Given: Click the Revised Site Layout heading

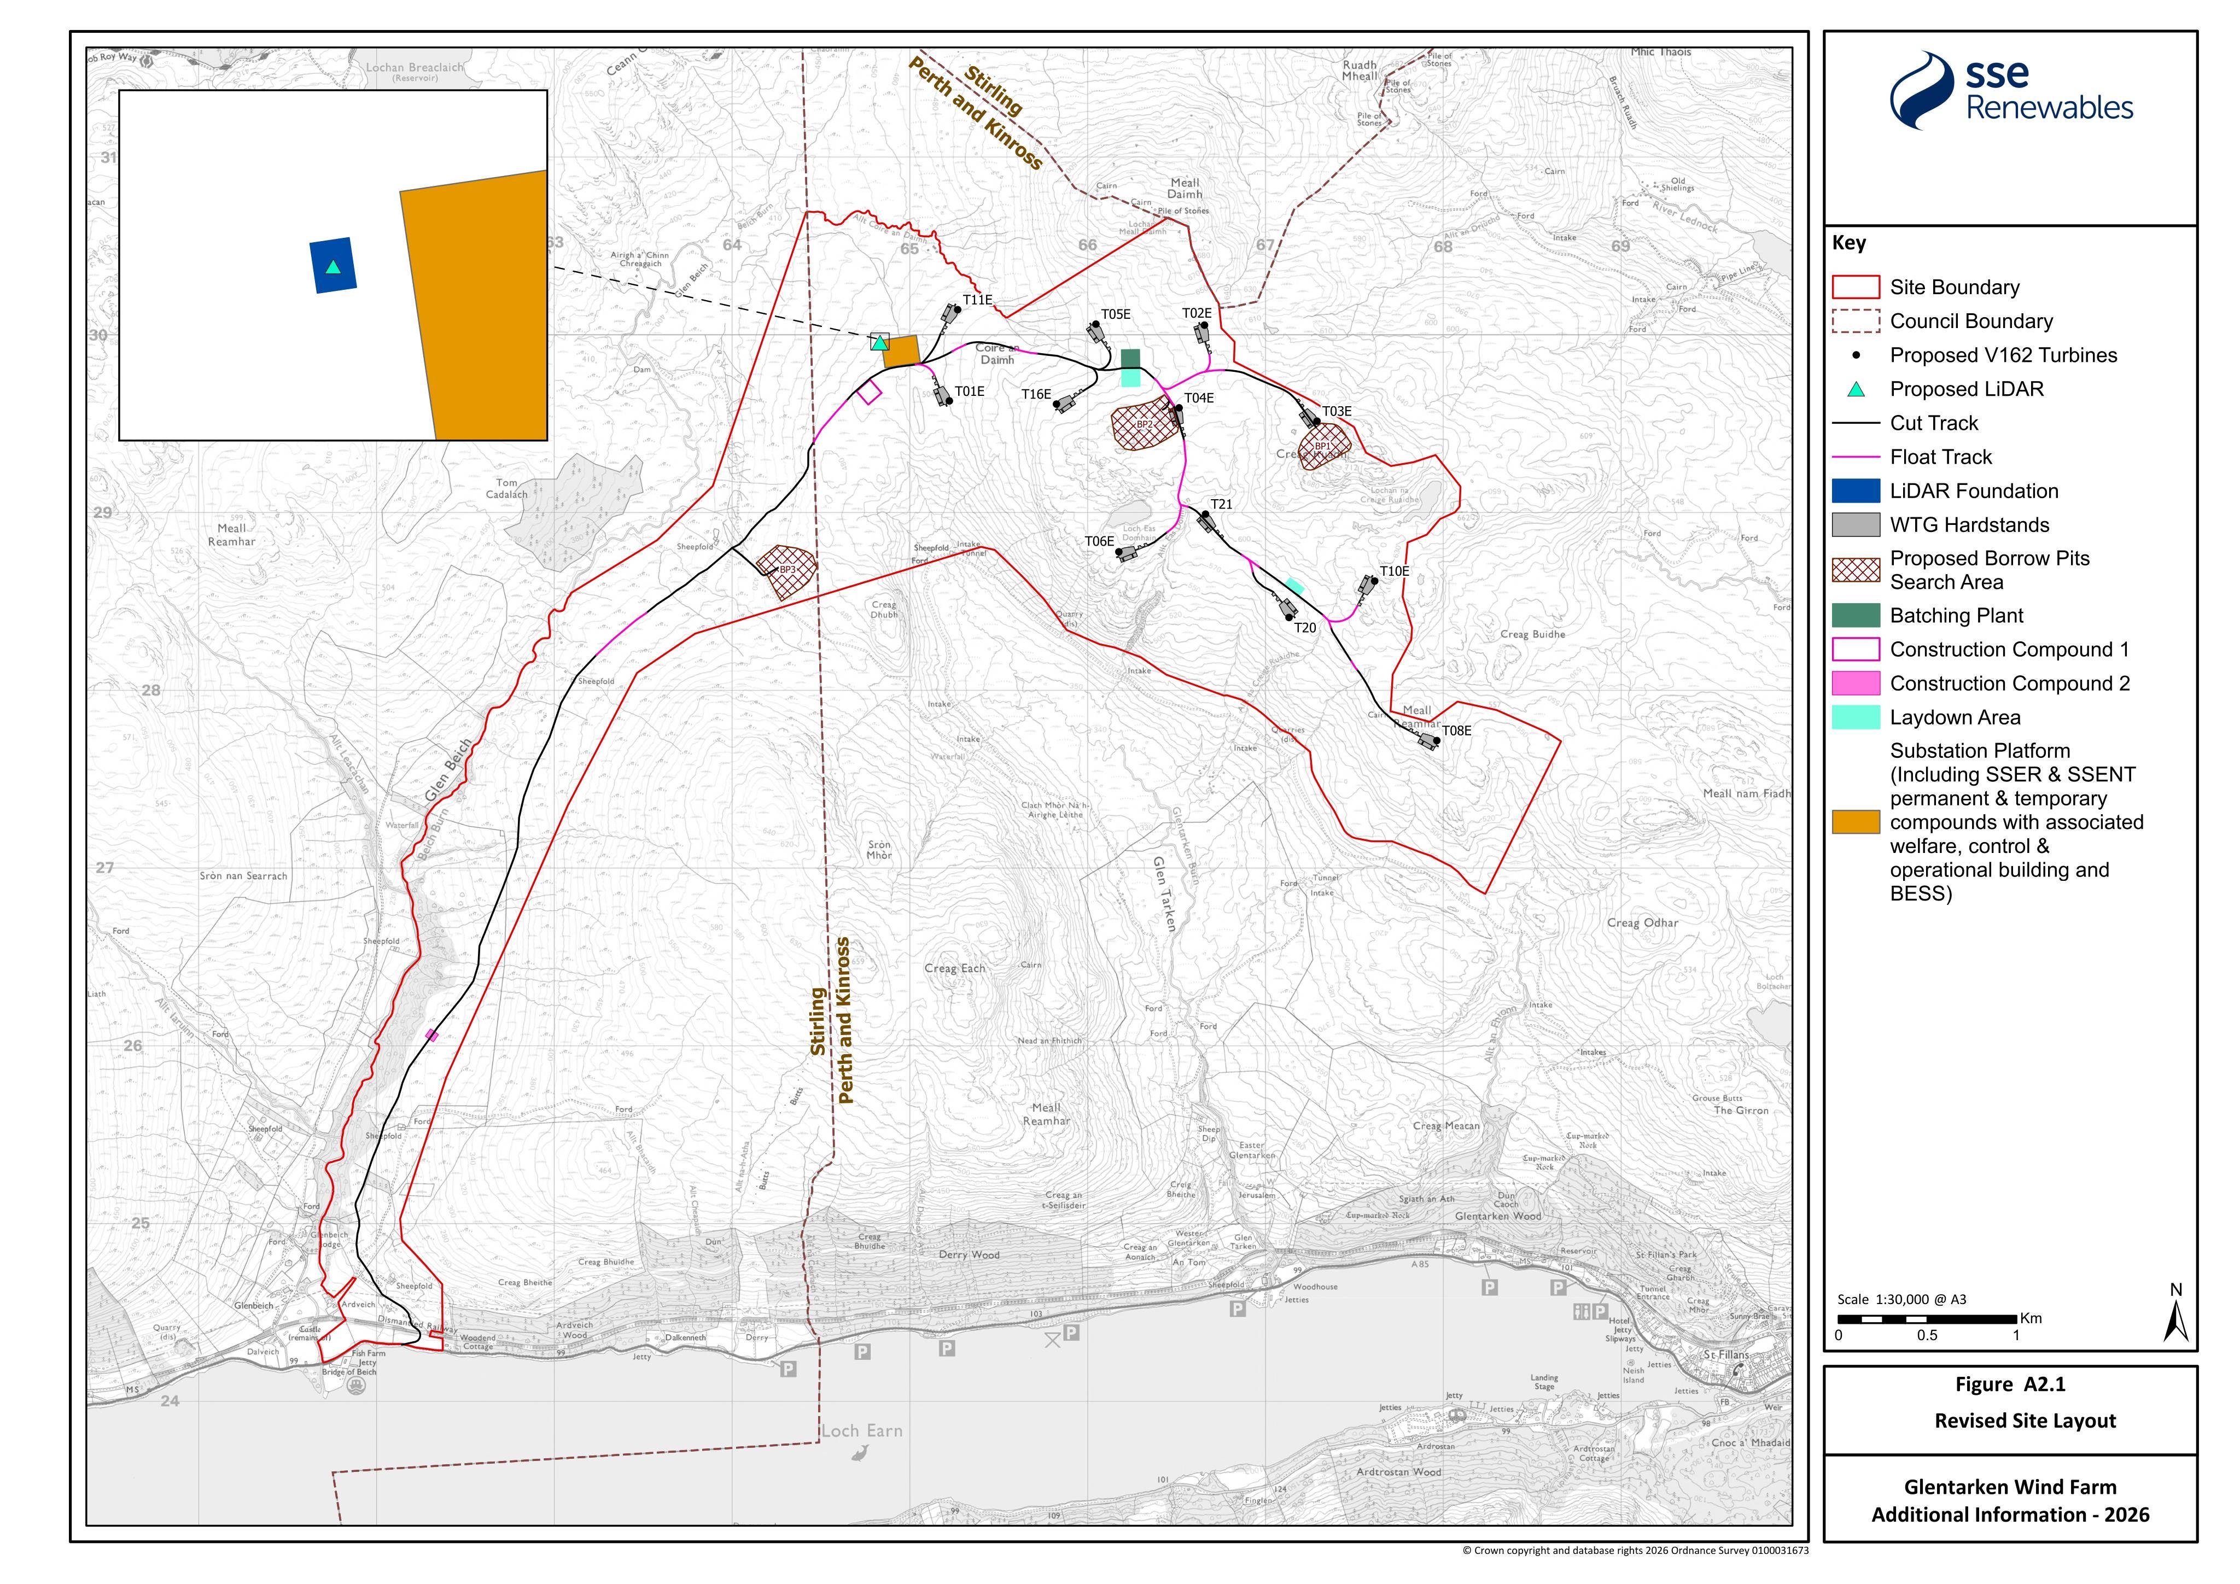Looking at the screenshot, I should (x=2026, y=1421).
